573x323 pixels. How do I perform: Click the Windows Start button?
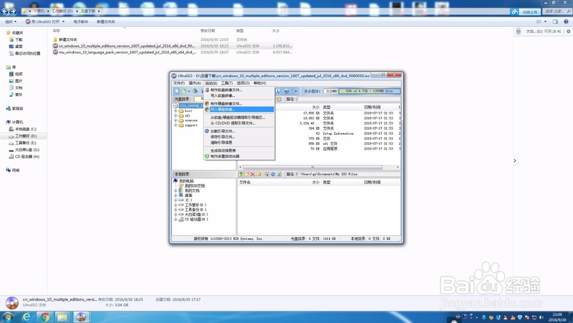[x=8, y=317]
